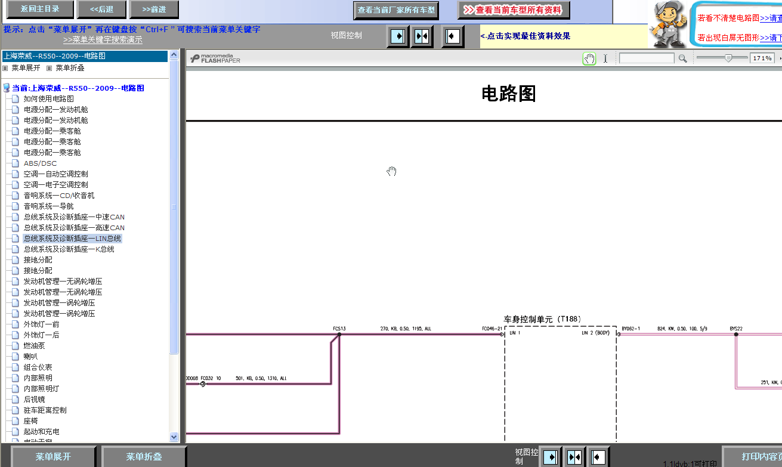Click the 菜单展开 button in the bottom bar
This screenshot has height=467, width=782.
(x=53, y=457)
